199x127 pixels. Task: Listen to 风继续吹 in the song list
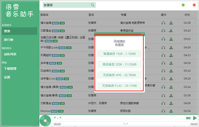coord(163,71)
